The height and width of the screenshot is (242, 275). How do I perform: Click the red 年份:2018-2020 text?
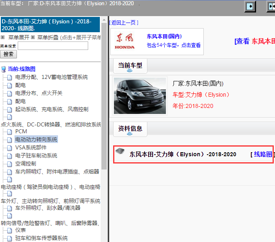click(x=193, y=106)
